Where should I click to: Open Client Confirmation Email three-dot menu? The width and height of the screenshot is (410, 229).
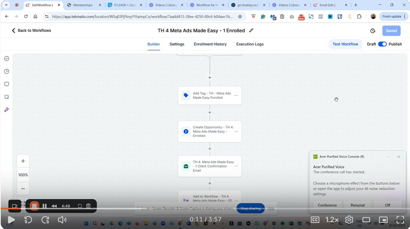(236, 166)
